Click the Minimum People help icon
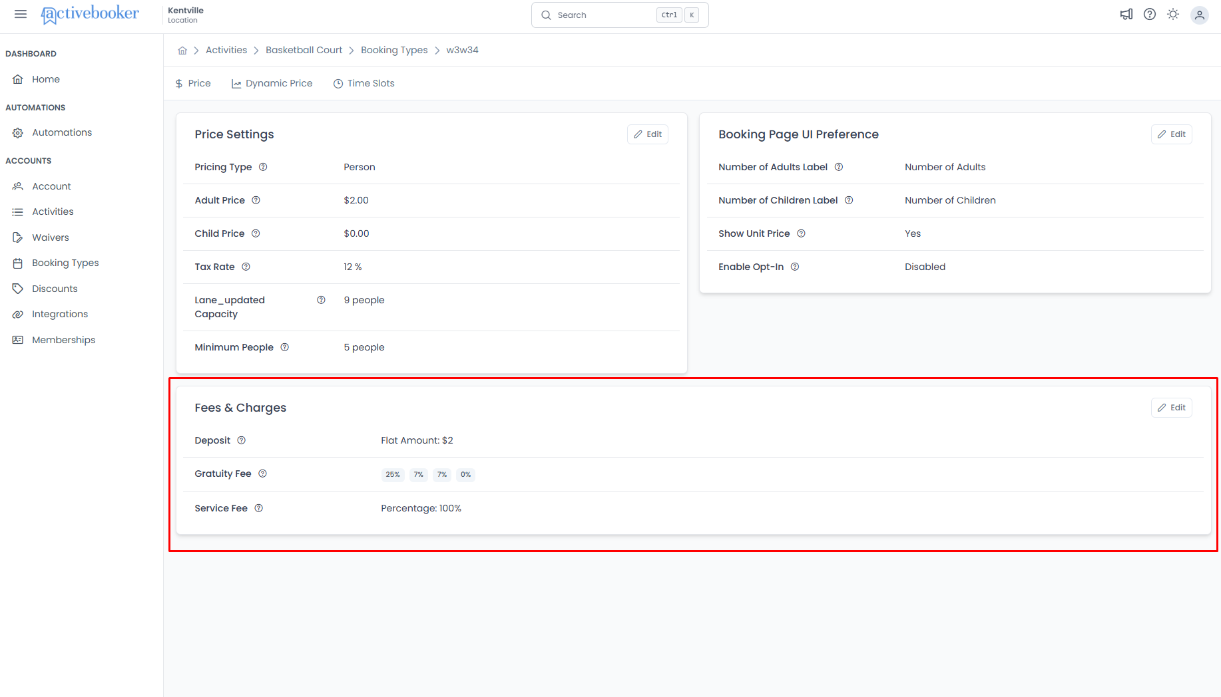 [x=284, y=347]
